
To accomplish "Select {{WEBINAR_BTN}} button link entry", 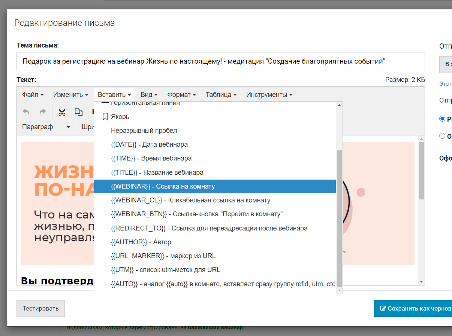I will point(196,214).
